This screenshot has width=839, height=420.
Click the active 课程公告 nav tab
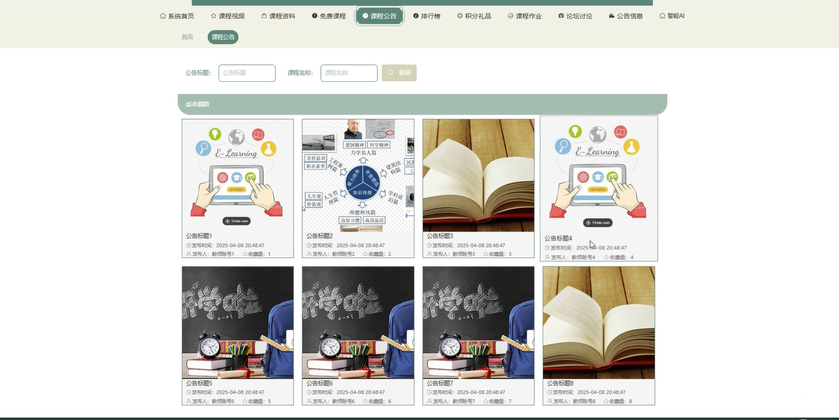[x=379, y=16]
